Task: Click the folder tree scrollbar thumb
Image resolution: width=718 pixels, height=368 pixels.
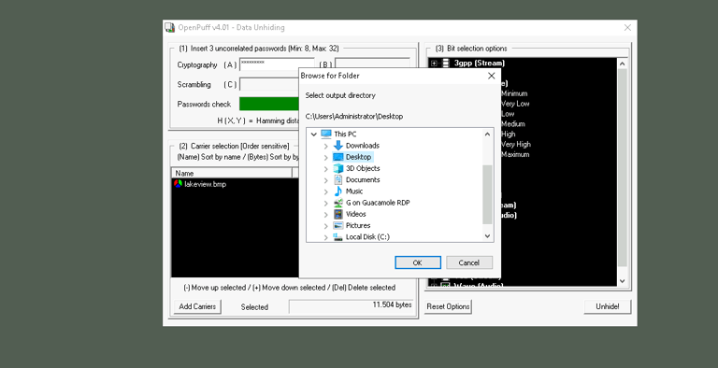Action: [487, 194]
